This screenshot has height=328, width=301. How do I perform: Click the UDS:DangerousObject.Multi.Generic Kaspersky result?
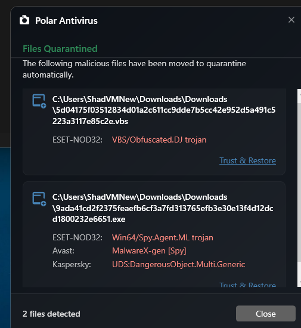click(178, 264)
